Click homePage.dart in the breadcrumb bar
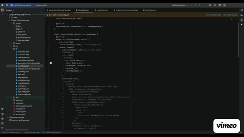Image resolution: width=244 pixels, height=137 pixels. pos(54,132)
